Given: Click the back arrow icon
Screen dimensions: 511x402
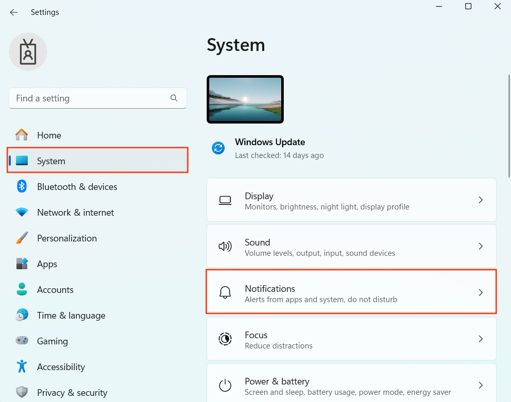Looking at the screenshot, I should (x=14, y=12).
